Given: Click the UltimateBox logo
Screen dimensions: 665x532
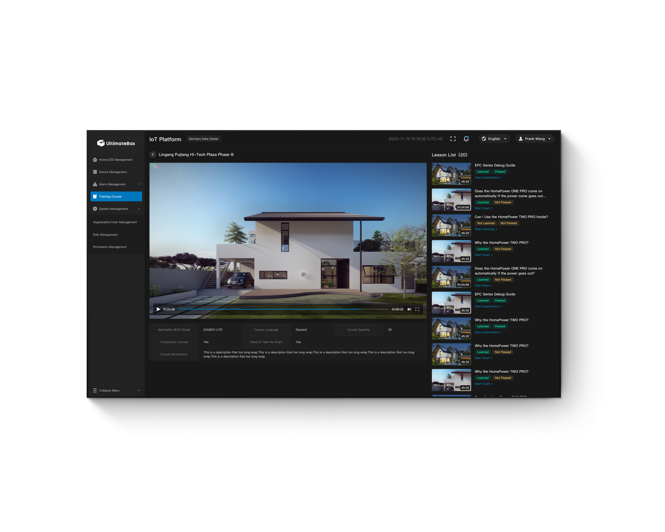Looking at the screenshot, I should click(116, 143).
